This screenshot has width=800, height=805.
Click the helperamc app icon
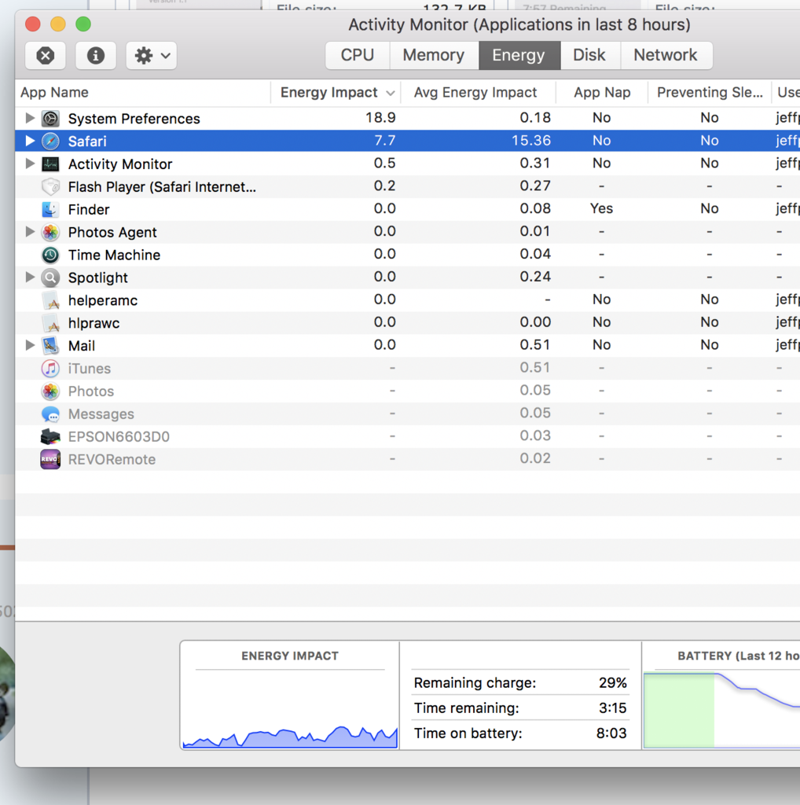coord(50,300)
